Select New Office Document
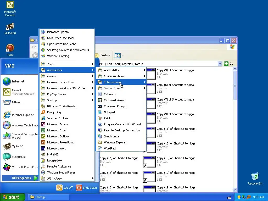The width and height of the screenshot is (268, 201). coord(67,38)
